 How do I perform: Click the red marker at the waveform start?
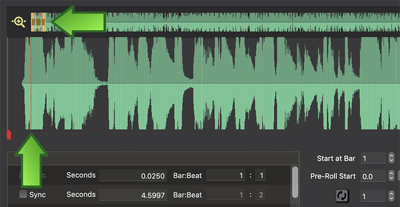point(9,134)
